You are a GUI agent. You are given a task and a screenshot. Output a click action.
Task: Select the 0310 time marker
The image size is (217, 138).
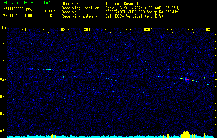(210, 30)
